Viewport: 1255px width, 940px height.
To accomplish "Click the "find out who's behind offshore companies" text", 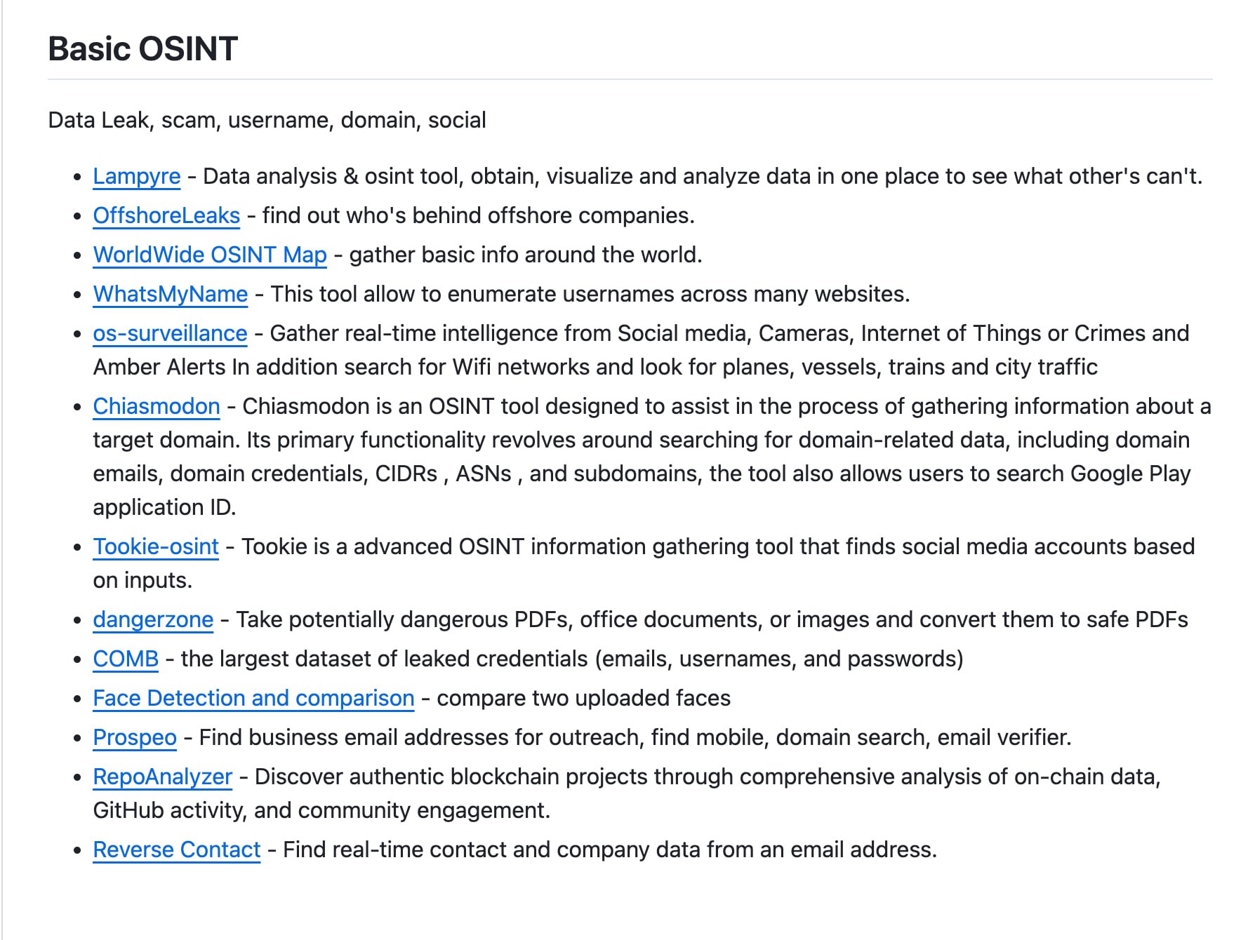I will [478, 215].
